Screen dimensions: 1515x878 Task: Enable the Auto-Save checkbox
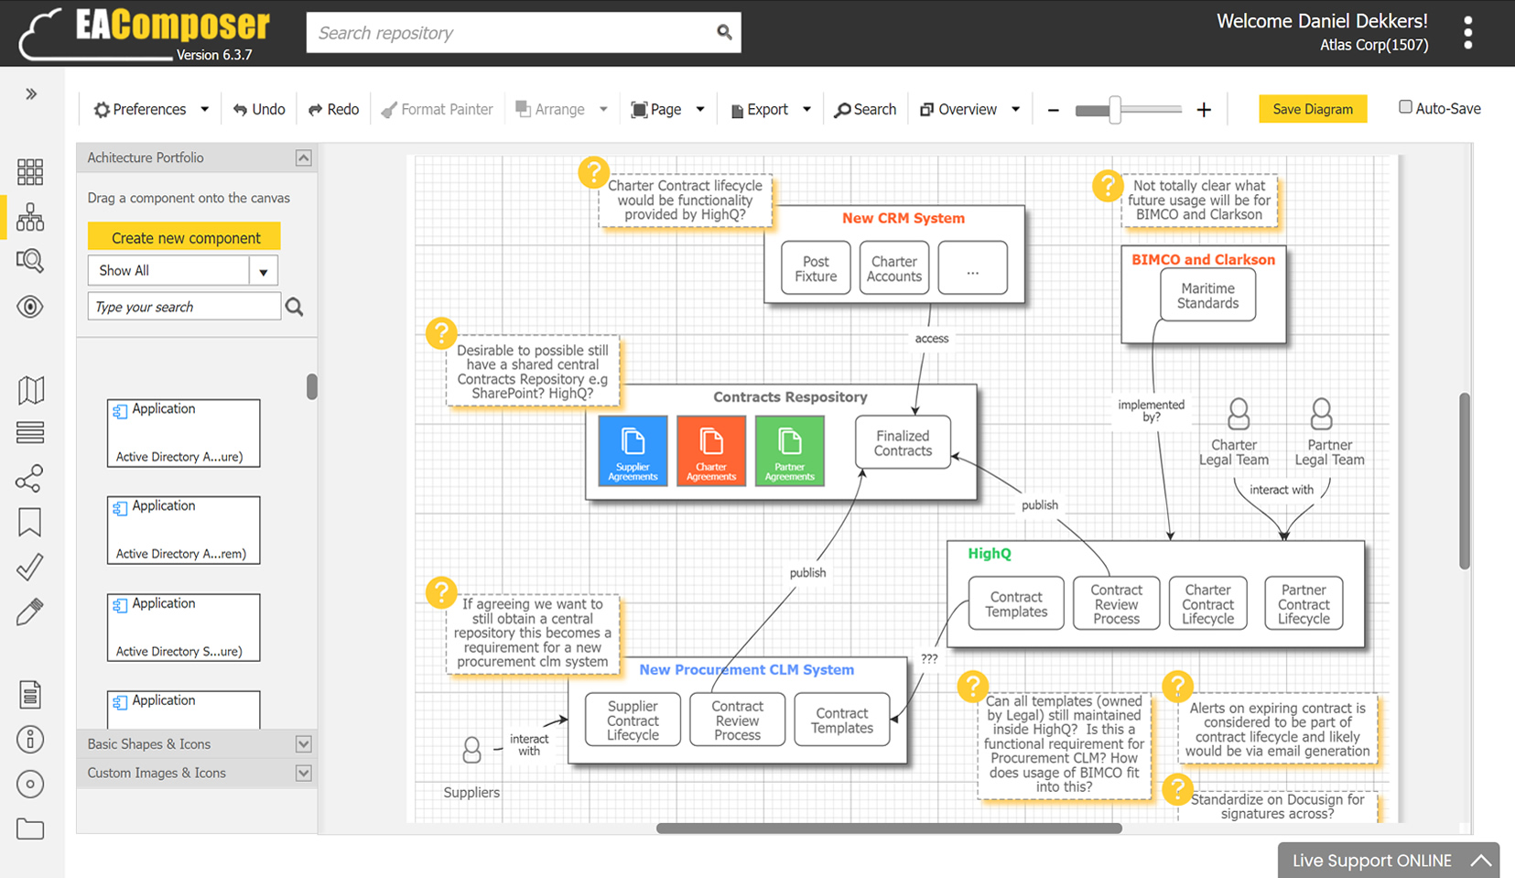pyautogui.click(x=1405, y=107)
